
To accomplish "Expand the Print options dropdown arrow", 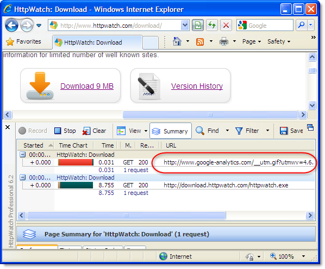I will pyautogui.click(x=234, y=41).
